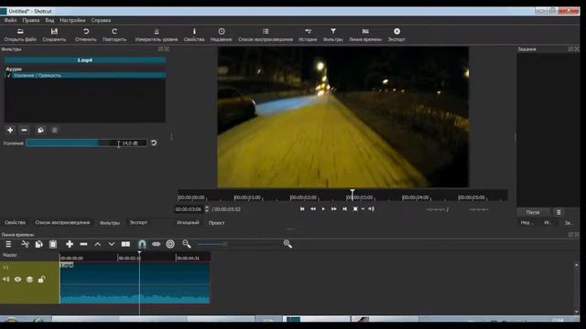This screenshot has height=329, width=586.
Task: Reset gain value to default
Action: click(154, 143)
